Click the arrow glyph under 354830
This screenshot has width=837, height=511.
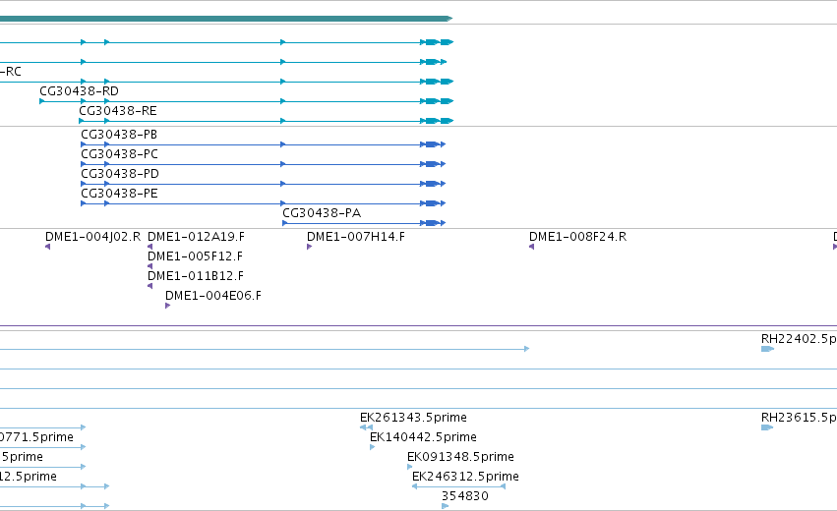tap(446, 506)
